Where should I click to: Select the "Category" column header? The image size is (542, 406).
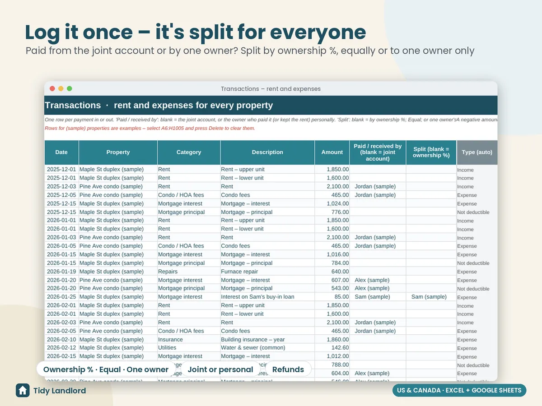point(189,152)
